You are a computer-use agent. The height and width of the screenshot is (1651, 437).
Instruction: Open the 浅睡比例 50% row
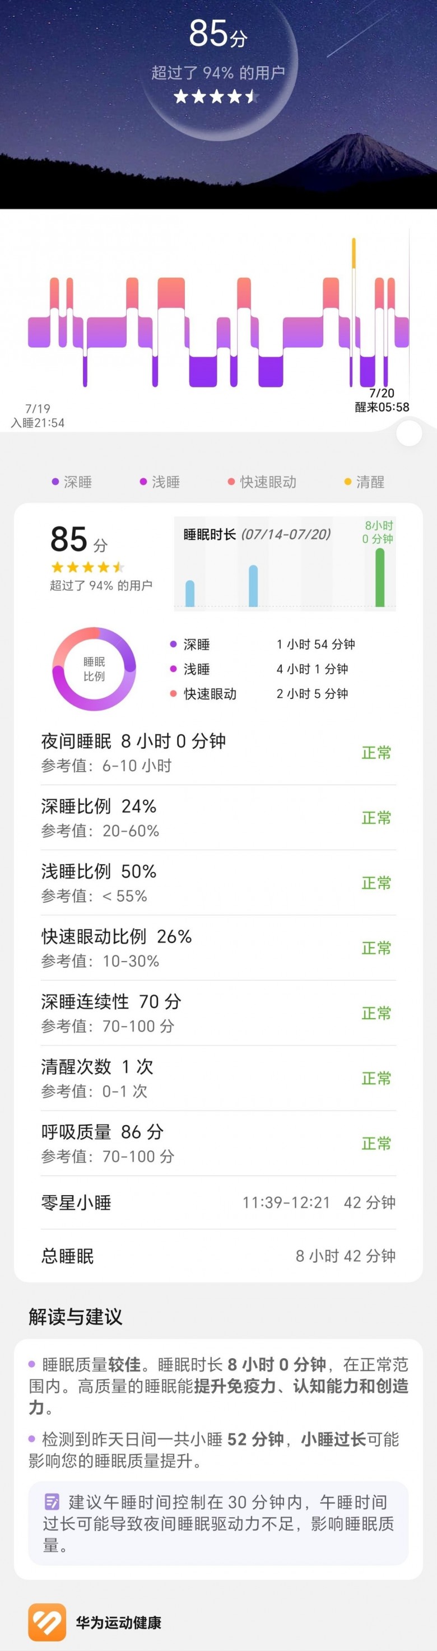(x=218, y=883)
